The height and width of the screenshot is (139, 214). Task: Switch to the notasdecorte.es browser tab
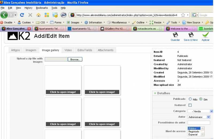[x=148, y=29]
